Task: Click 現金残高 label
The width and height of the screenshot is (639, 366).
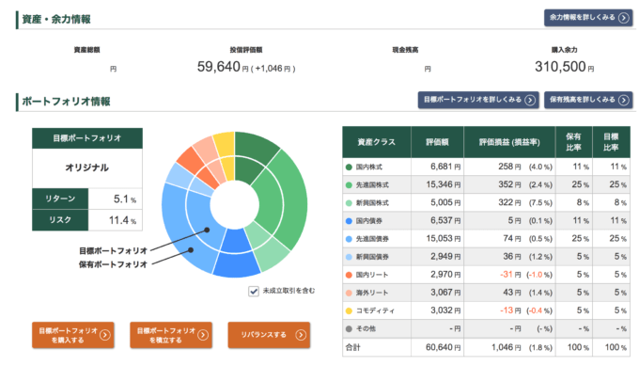Action: coord(405,50)
